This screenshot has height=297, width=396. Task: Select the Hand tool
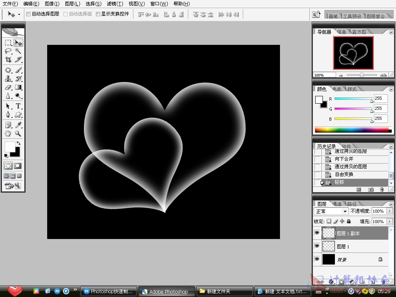point(8,133)
